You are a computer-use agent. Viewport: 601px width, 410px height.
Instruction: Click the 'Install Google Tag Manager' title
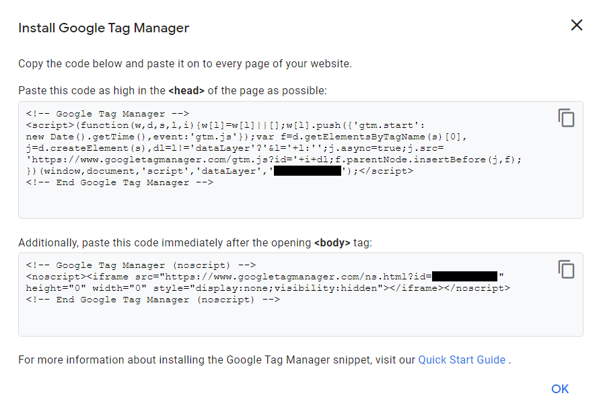click(x=104, y=28)
